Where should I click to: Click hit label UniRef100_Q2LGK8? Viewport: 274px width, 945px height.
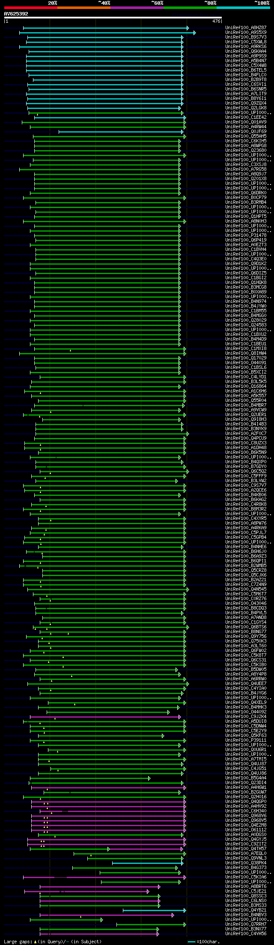(x=246, y=108)
